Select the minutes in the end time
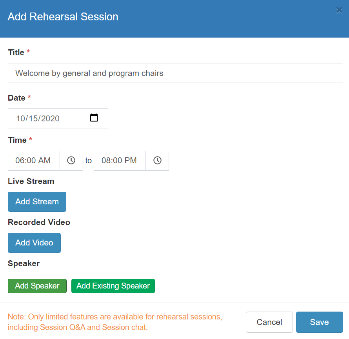The height and width of the screenshot is (339, 349). (x=117, y=160)
